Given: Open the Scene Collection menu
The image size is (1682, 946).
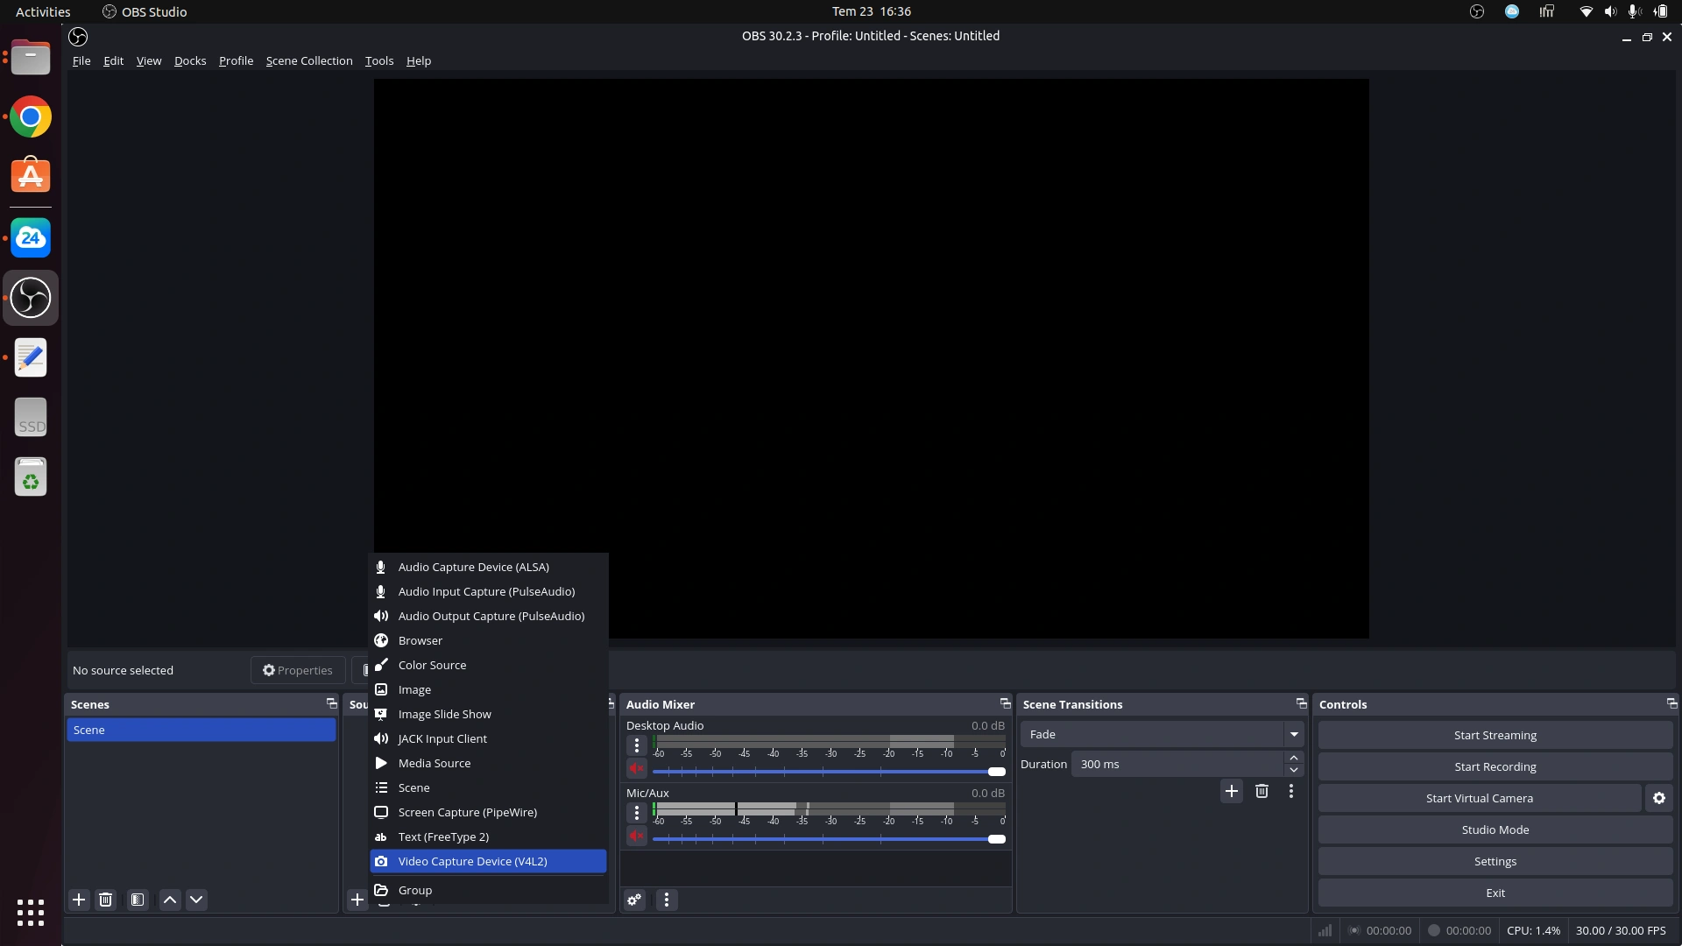Looking at the screenshot, I should (x=309, y=60).
